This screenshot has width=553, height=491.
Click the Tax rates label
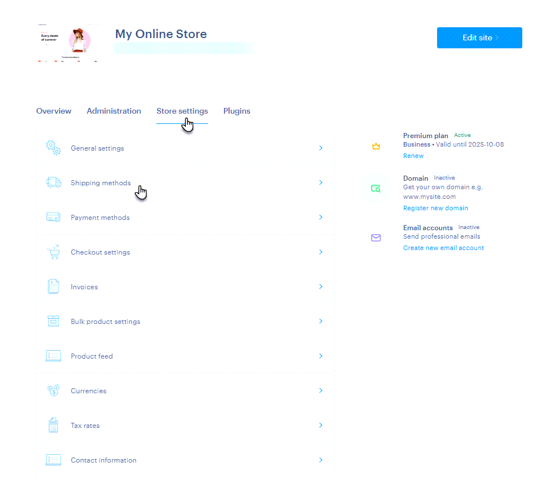coord(85,426)
